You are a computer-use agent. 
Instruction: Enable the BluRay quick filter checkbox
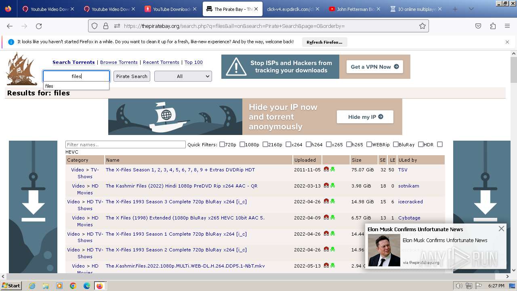tap(395, 144)
